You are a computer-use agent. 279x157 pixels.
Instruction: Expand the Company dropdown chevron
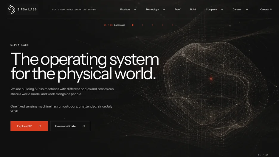pos(222,10)
